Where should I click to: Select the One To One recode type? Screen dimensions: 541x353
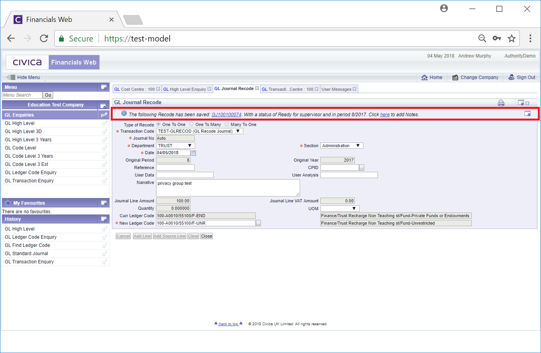[x=158, y=124]
